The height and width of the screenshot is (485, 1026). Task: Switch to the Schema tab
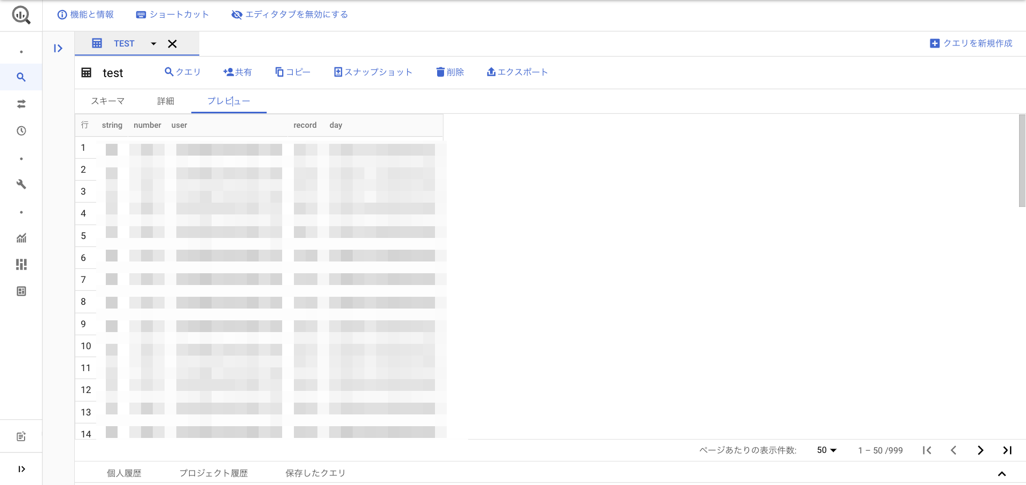click(108, 101)
